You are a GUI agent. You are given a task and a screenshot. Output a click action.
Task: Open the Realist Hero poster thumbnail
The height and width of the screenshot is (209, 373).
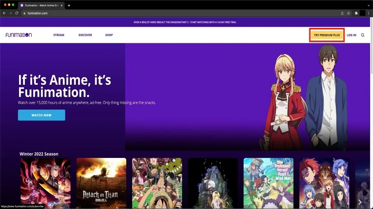[x=324, y=183]
